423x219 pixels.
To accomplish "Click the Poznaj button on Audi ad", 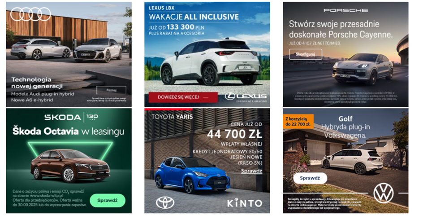I will coord(112,90).
